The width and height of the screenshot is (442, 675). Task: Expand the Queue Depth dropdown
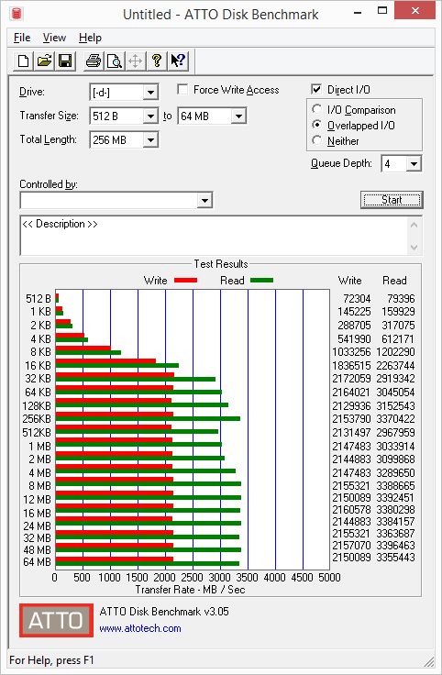click(414, 163)
